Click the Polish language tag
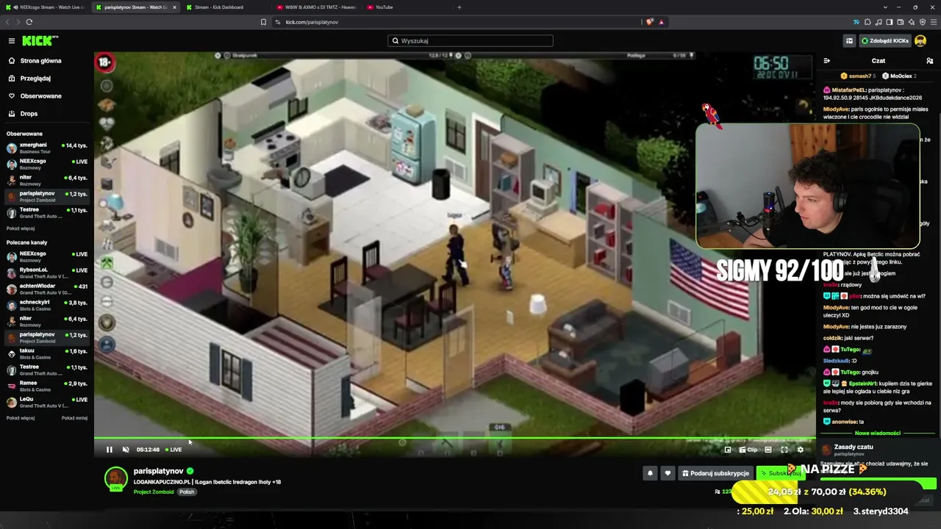 187,492
